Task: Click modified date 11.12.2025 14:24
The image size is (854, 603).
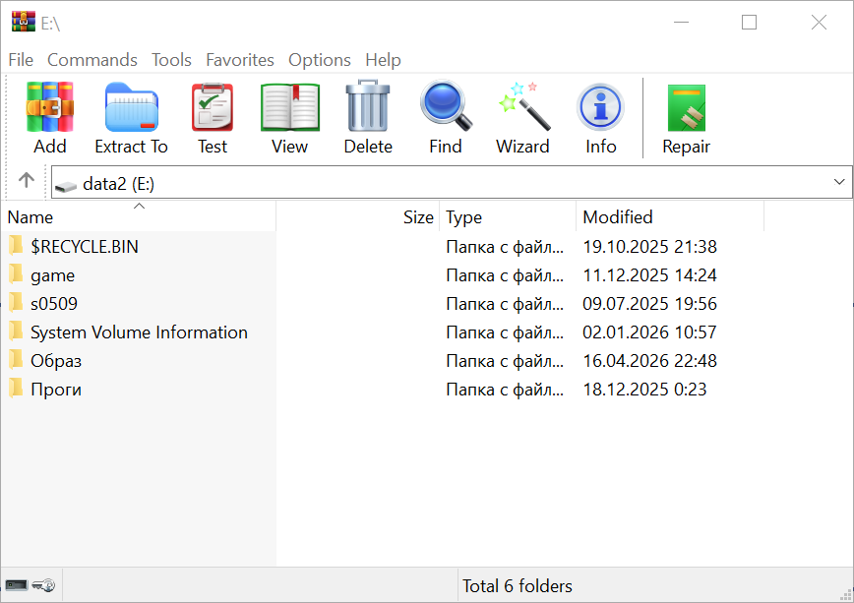Action: 649,275
